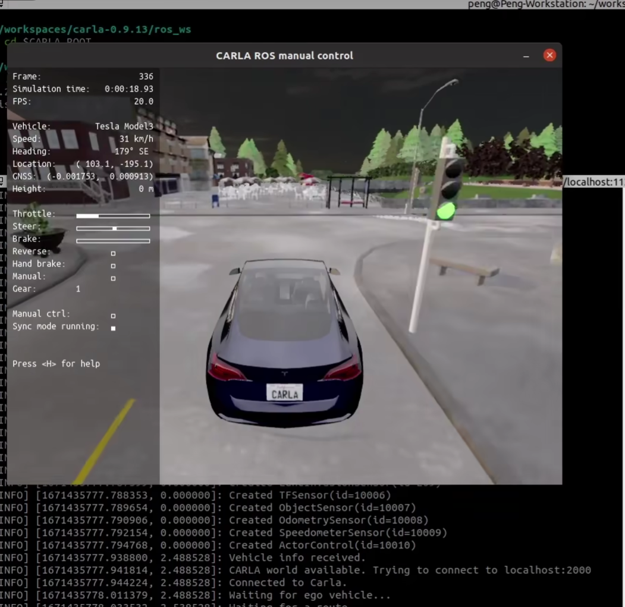Click the vehicle name Tesla Model3
Viewport: 625px width, 607px height.
tap(124, 127)
